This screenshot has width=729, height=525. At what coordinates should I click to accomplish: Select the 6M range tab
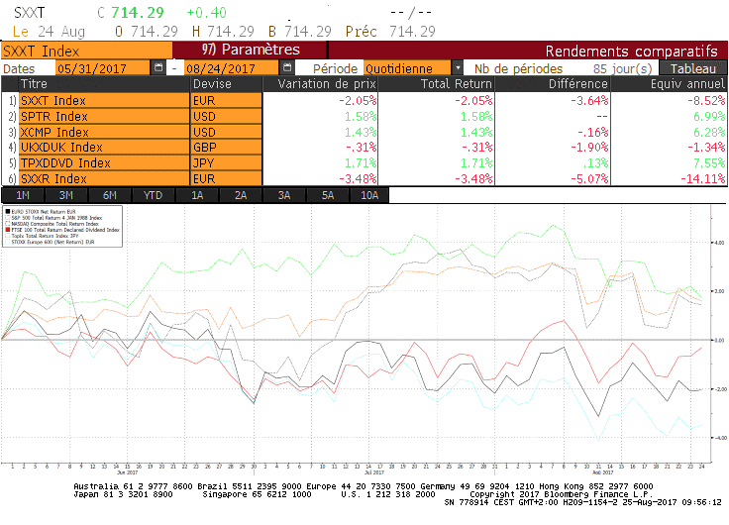[x=110, y=195]
